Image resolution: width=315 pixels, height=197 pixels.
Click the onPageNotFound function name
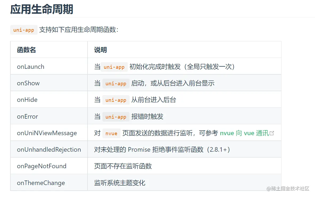click(x=42, y=166)
